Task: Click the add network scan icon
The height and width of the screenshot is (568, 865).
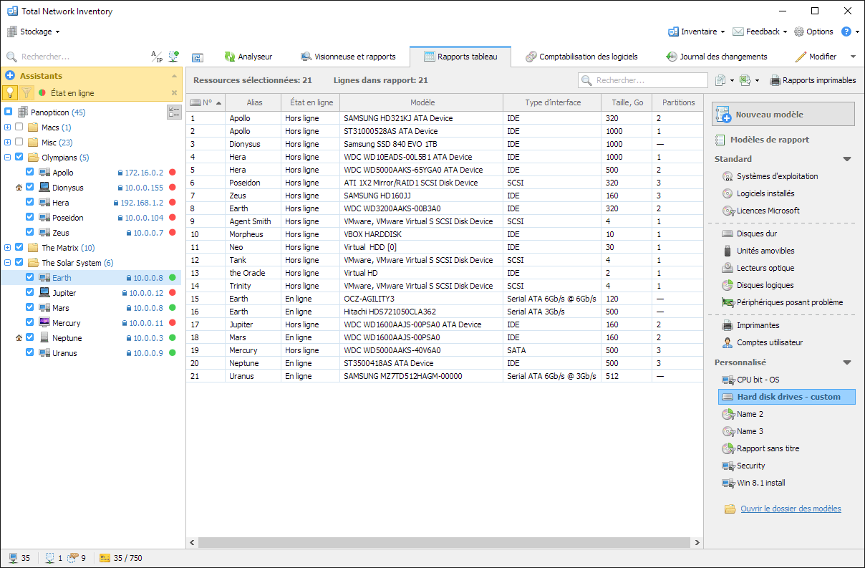Action: tap(173, 57)
